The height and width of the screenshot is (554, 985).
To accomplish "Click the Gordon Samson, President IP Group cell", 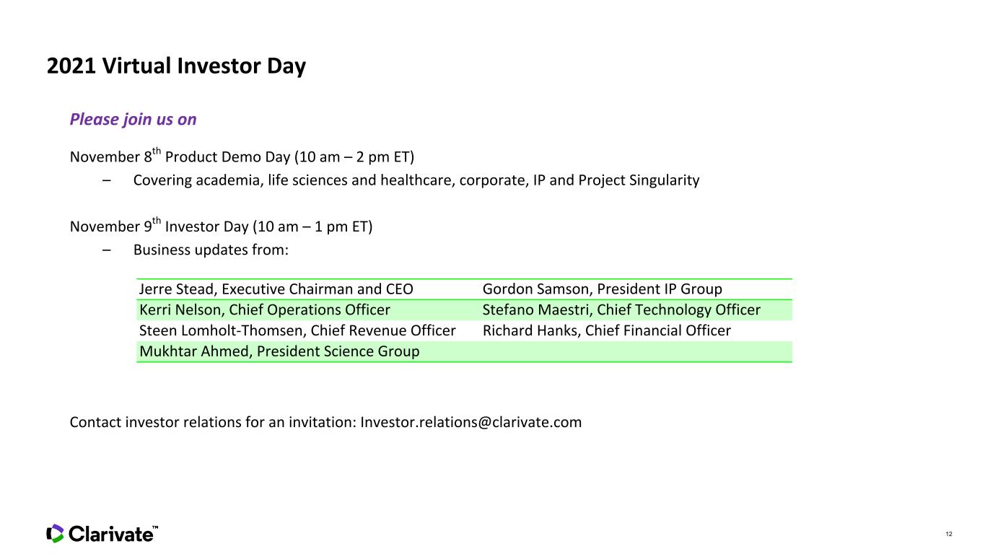I will coord(636,289).
